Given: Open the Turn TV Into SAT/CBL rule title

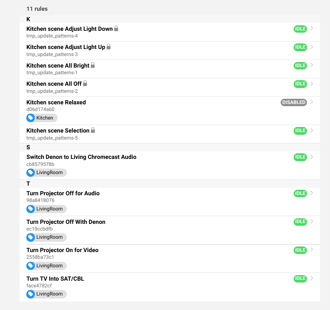Looking at the screenshot, I should tap(55, 279).
